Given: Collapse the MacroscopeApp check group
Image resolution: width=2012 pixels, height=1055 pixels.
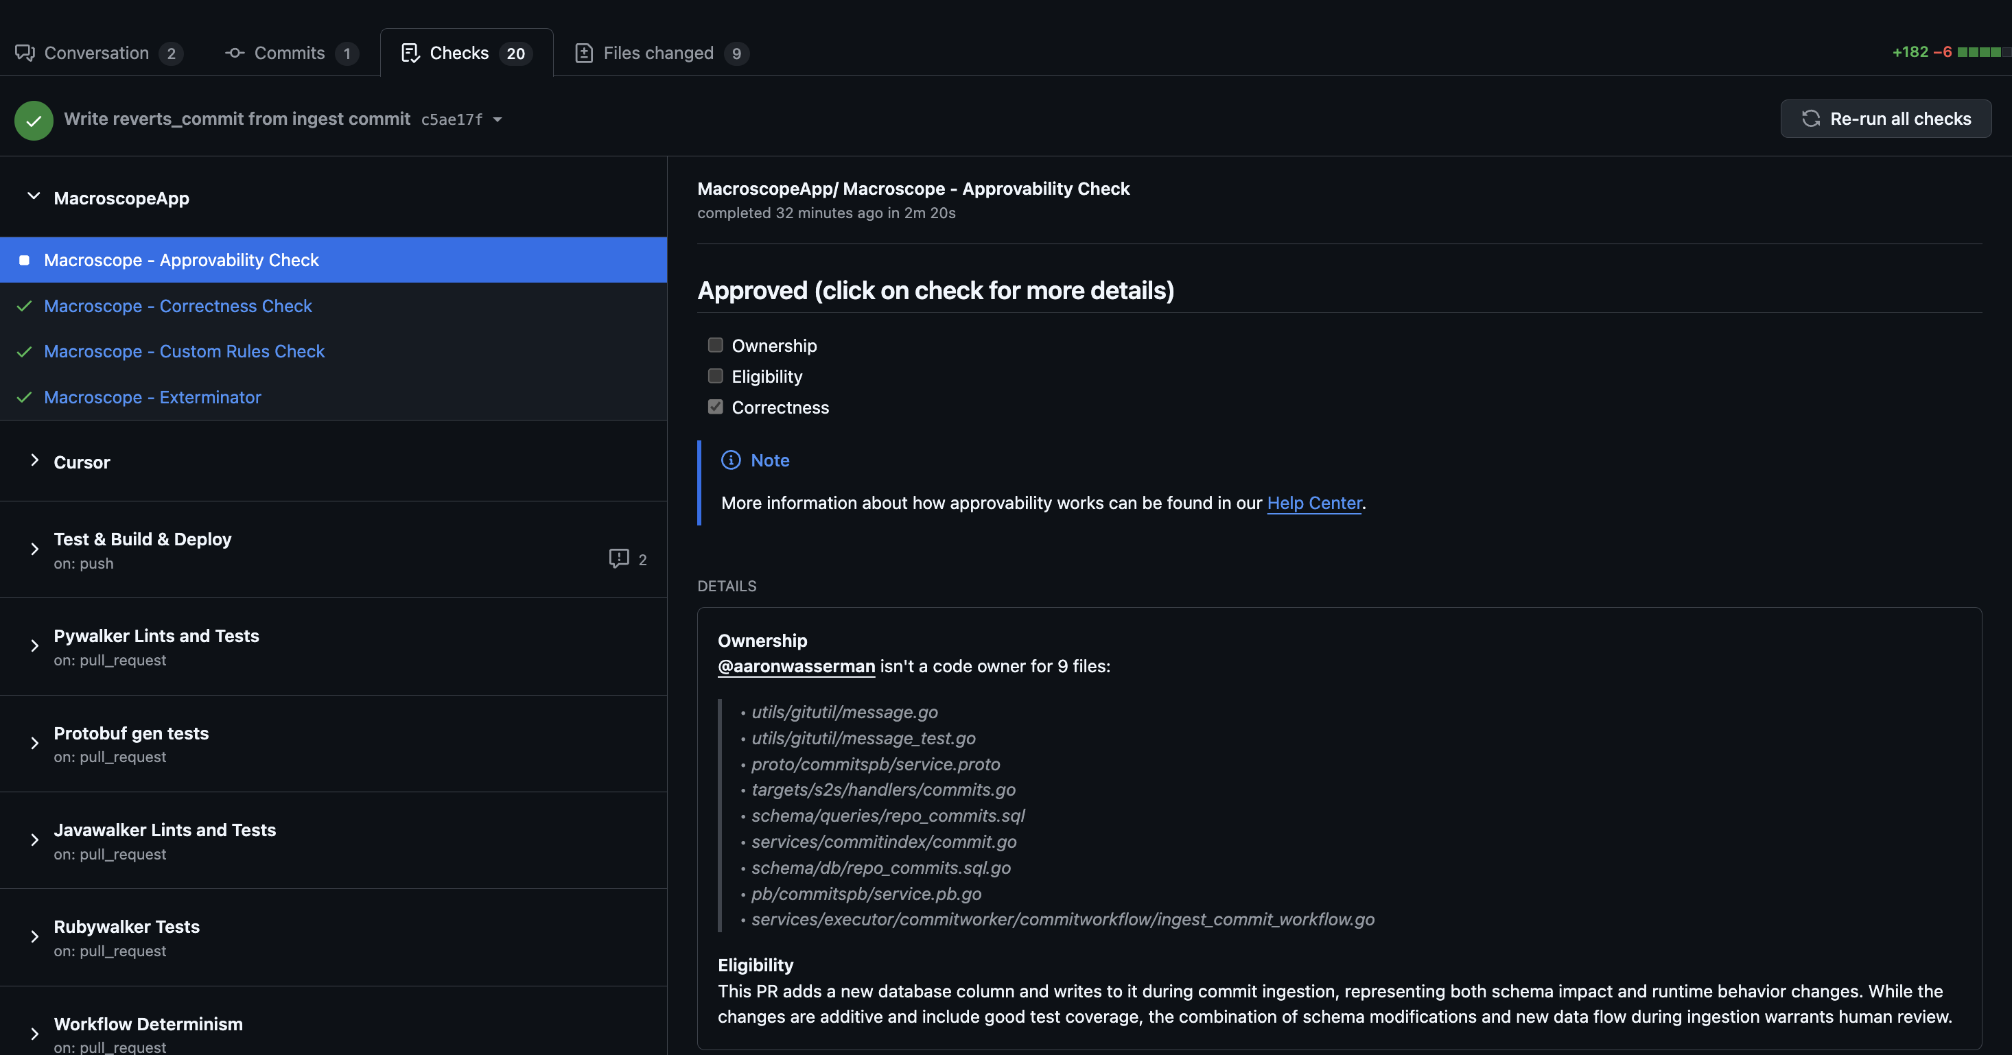Looking at the screenshot, I should (x=34, y=197).
